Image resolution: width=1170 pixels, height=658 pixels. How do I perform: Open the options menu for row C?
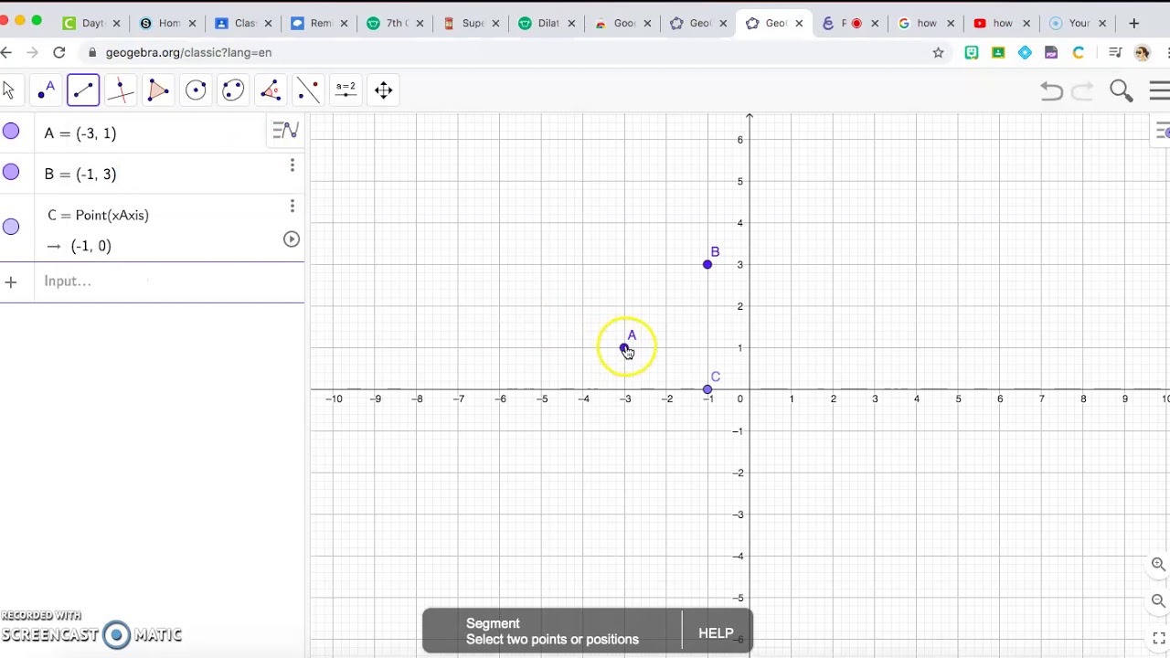(292, 207)
